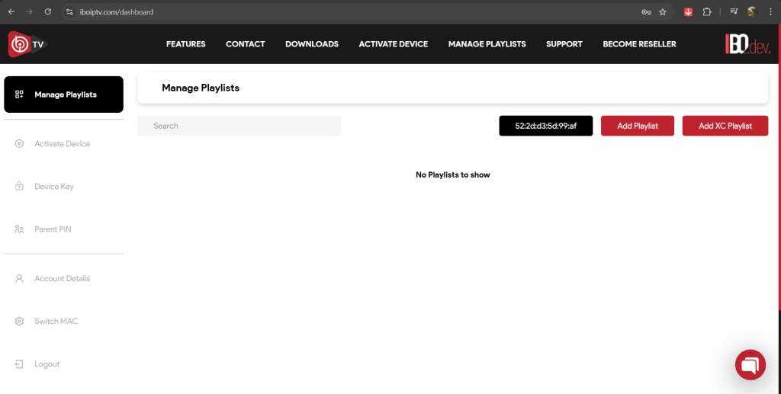This screenshot has width=781, height=394.
Task: Open the DOWNLOADS nav item
Action: point(312,44)
